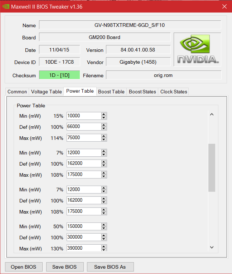Switch to the Clock States tab

[x=174, y=92]
